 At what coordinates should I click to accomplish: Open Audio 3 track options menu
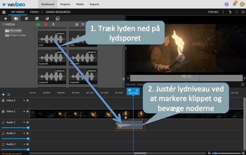[x=27, y=144]
